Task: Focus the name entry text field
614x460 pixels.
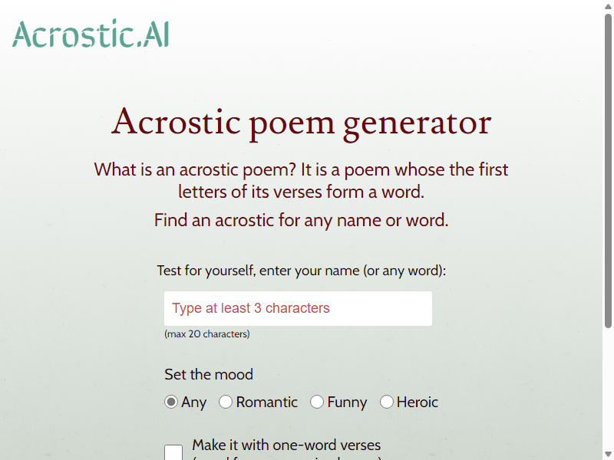Action: point(298,308)
